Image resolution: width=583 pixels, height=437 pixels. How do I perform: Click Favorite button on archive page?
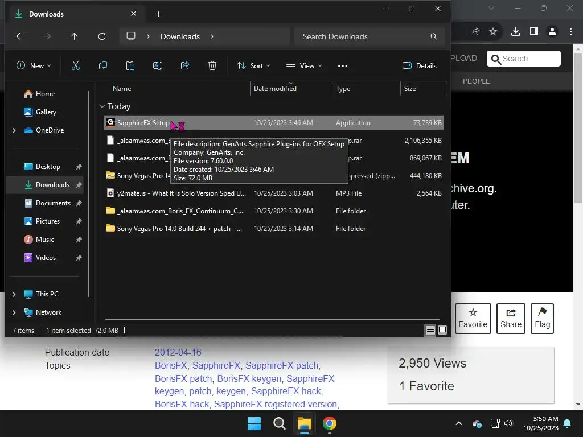pyautogui.click(x=473, y=319)
